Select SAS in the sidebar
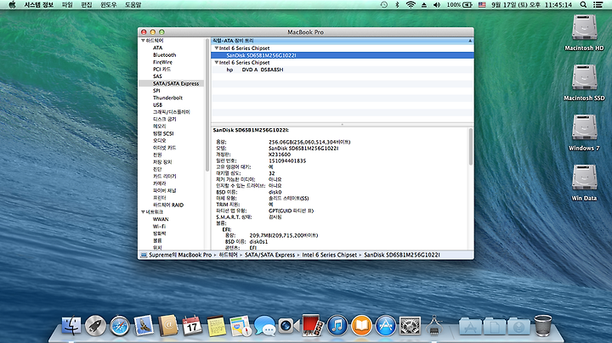The image size is (612, 343). 157,76
